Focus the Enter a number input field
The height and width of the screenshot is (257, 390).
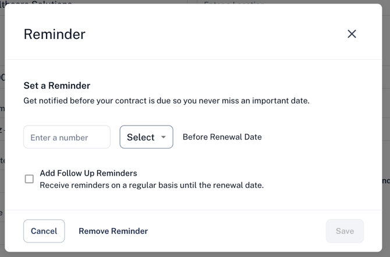point(67,137)
